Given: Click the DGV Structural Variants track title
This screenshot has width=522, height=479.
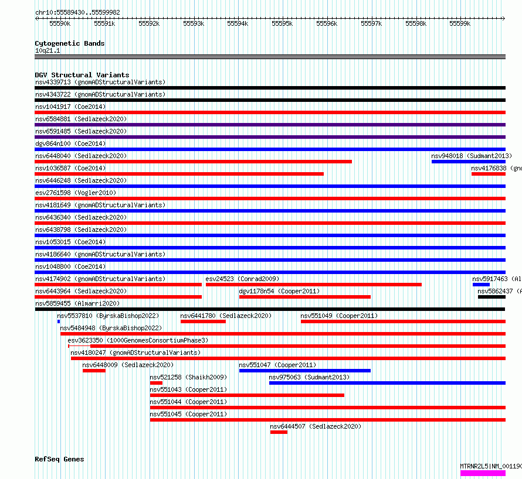Looking at the screenshot, I should [82, 75].
